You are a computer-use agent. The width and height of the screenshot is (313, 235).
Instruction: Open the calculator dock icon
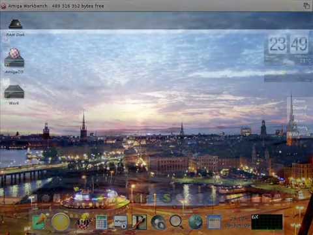point(102,222)
